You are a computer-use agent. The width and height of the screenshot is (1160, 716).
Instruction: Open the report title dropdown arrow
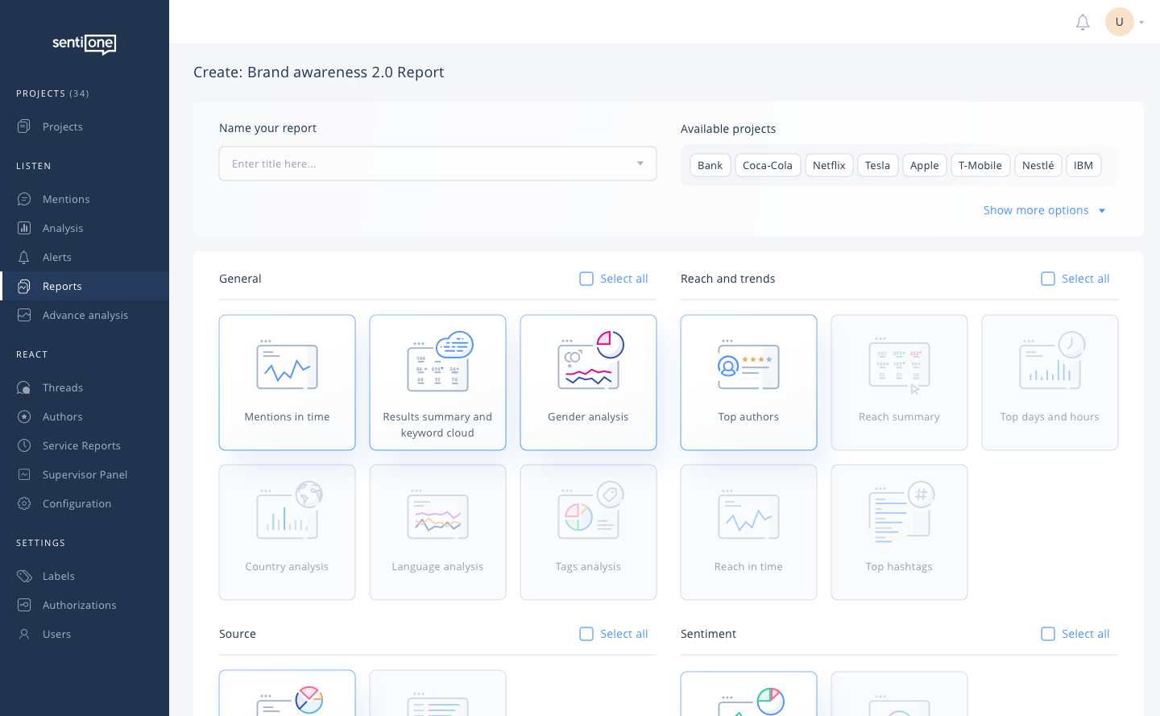pos(640,163)
